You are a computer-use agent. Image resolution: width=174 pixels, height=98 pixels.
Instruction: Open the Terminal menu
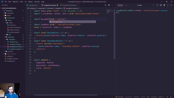click(37, 2)
